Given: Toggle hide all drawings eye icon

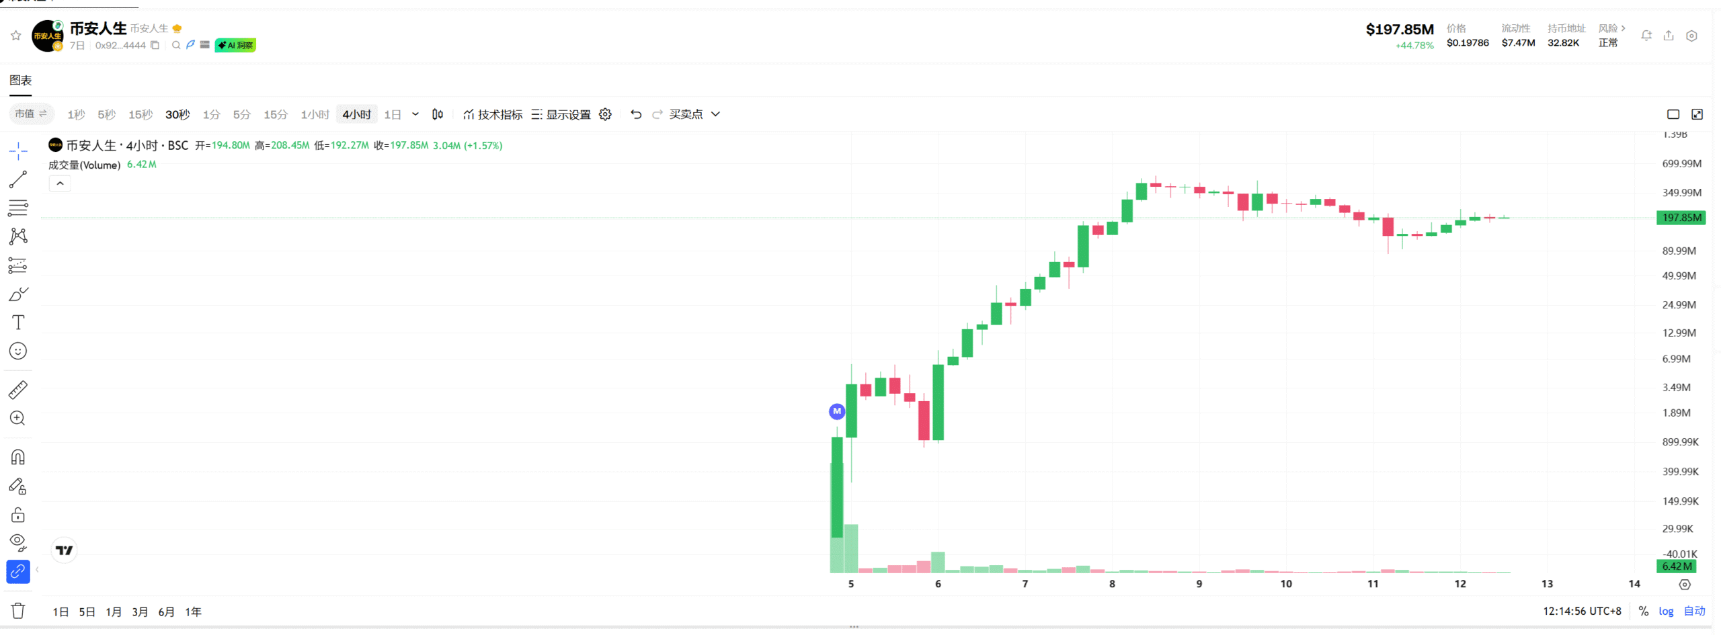Looking at the screenshot, I should [x=18, y=542].
